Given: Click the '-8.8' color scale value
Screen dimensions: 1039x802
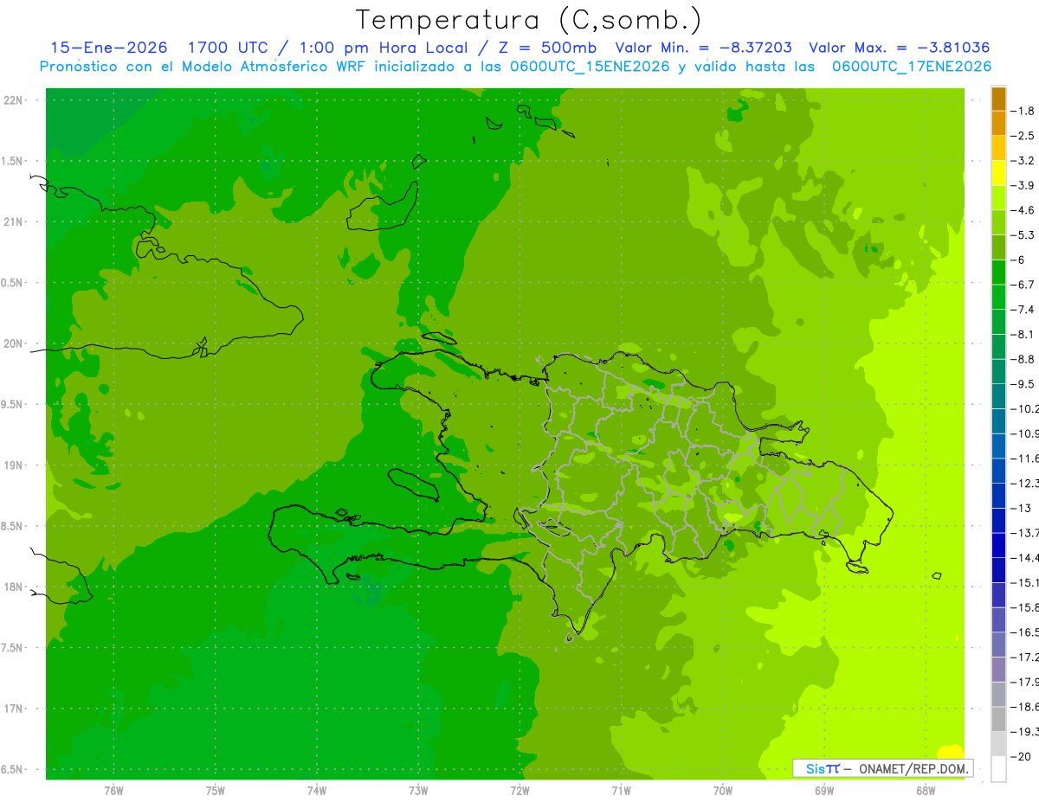Looking at the screenshot, I should coord(1023,359).
